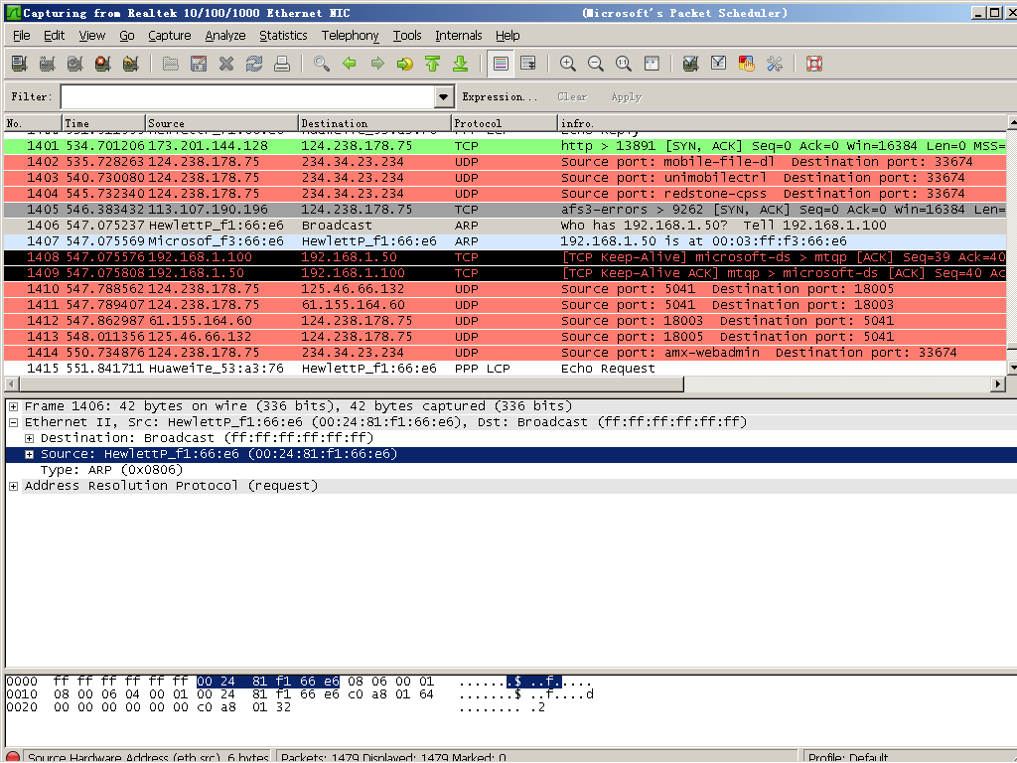Click the display Filter text field

pos(247,97)
